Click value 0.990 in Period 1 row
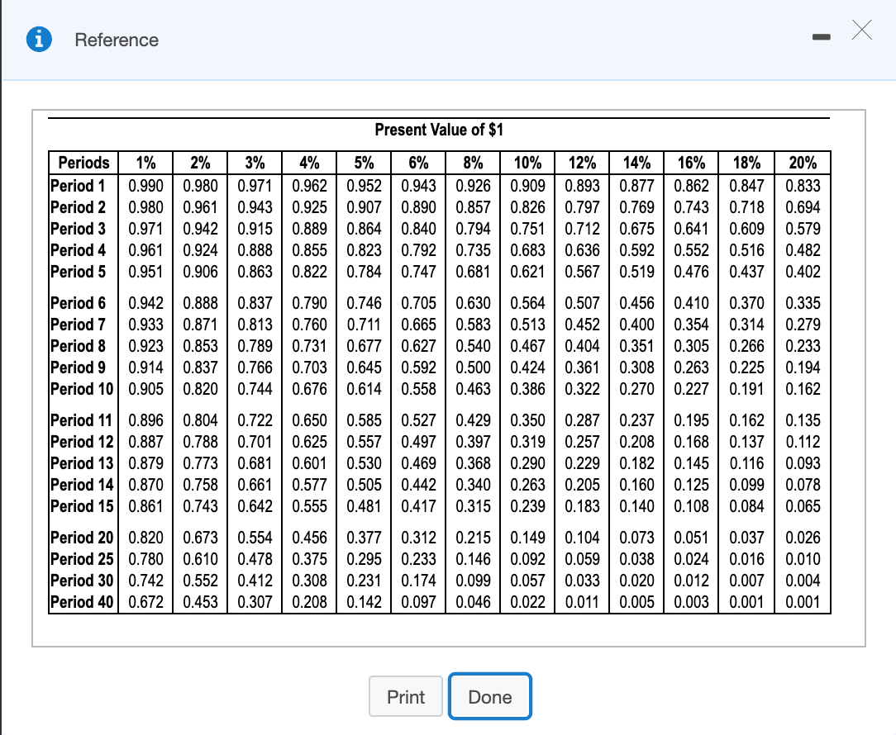 pos(145,186)
